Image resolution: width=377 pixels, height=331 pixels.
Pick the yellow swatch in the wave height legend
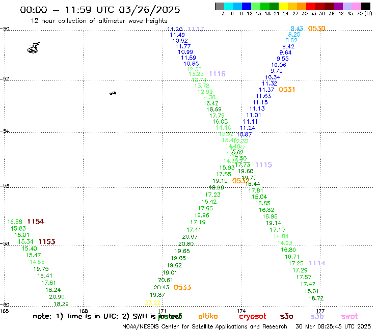point(283,6)
